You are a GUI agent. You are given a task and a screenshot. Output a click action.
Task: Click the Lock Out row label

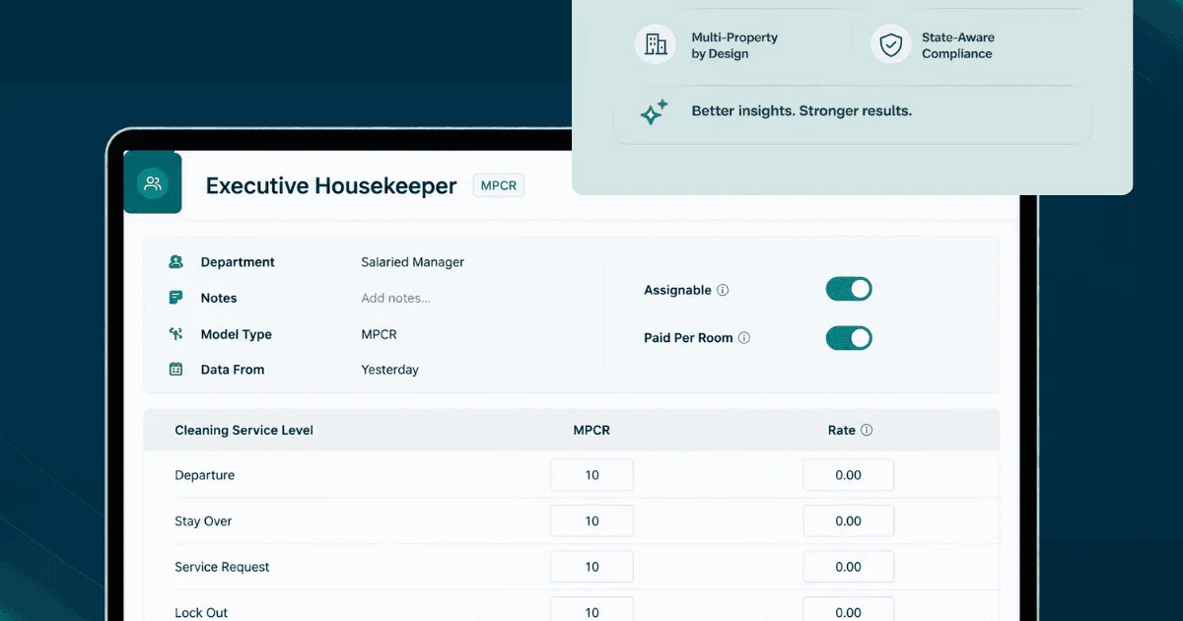pyautogui.click(x=201, y=612)
